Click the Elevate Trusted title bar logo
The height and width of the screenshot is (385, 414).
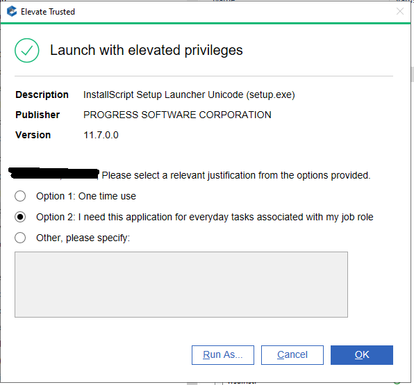point(12,11)
